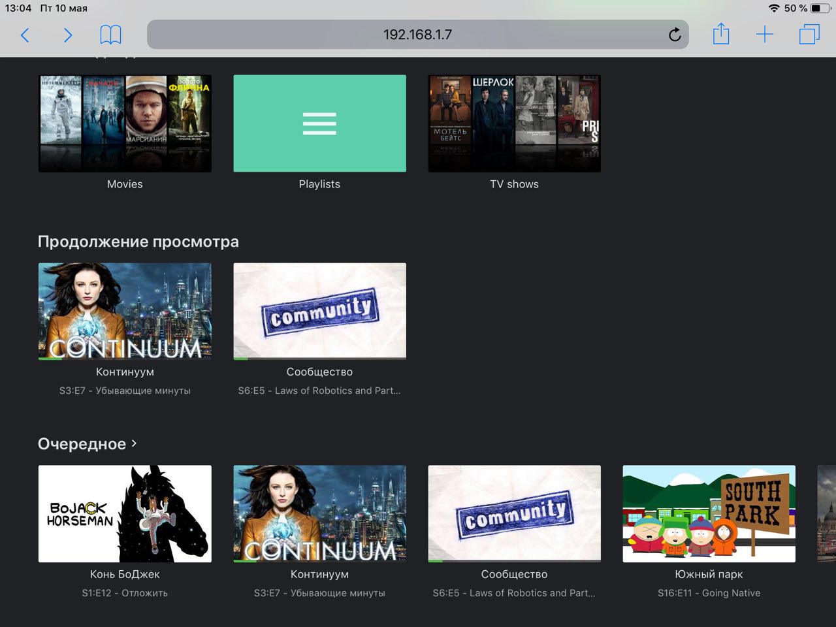Tap the 192.168.1.7 address bar
The image size is (836, 627).
tap(418, 35)
